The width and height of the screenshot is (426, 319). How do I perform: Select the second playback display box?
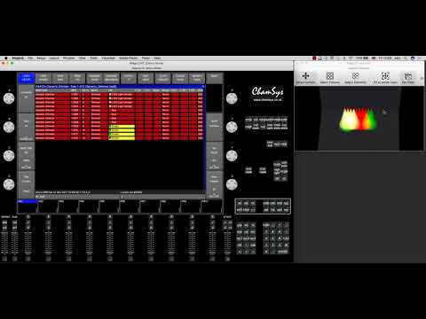pyautogui.click(x=48, y=206)
